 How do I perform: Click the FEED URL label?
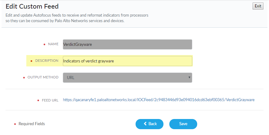tap(50, 100)
